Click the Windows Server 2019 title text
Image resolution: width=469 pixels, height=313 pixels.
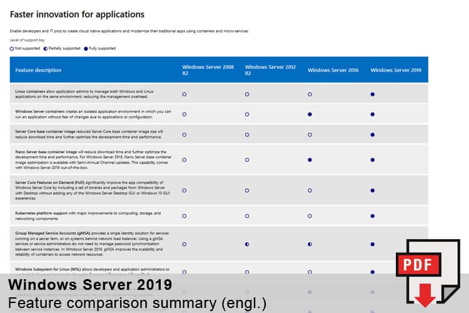[x=90, y=285]
